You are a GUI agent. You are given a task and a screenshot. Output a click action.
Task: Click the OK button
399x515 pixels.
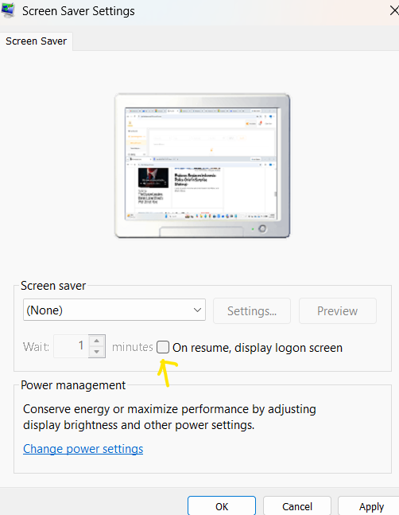[222, 506]
